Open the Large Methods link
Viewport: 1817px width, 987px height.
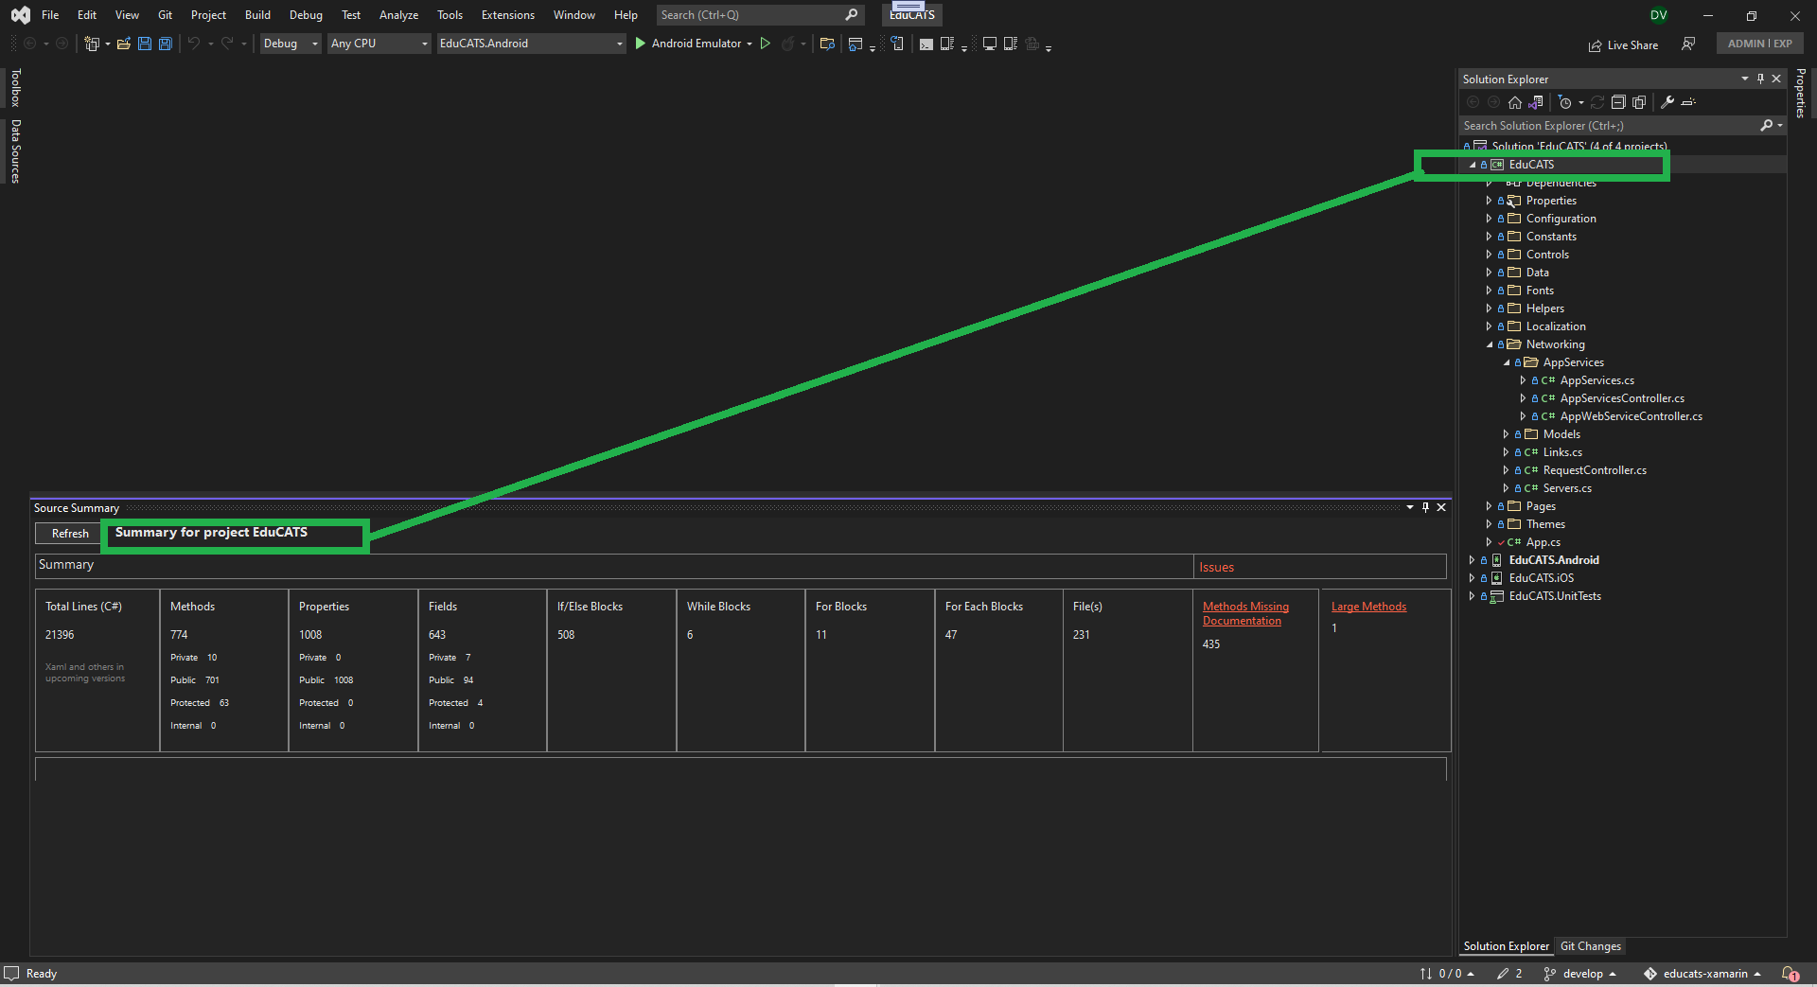pos(1368,607)
